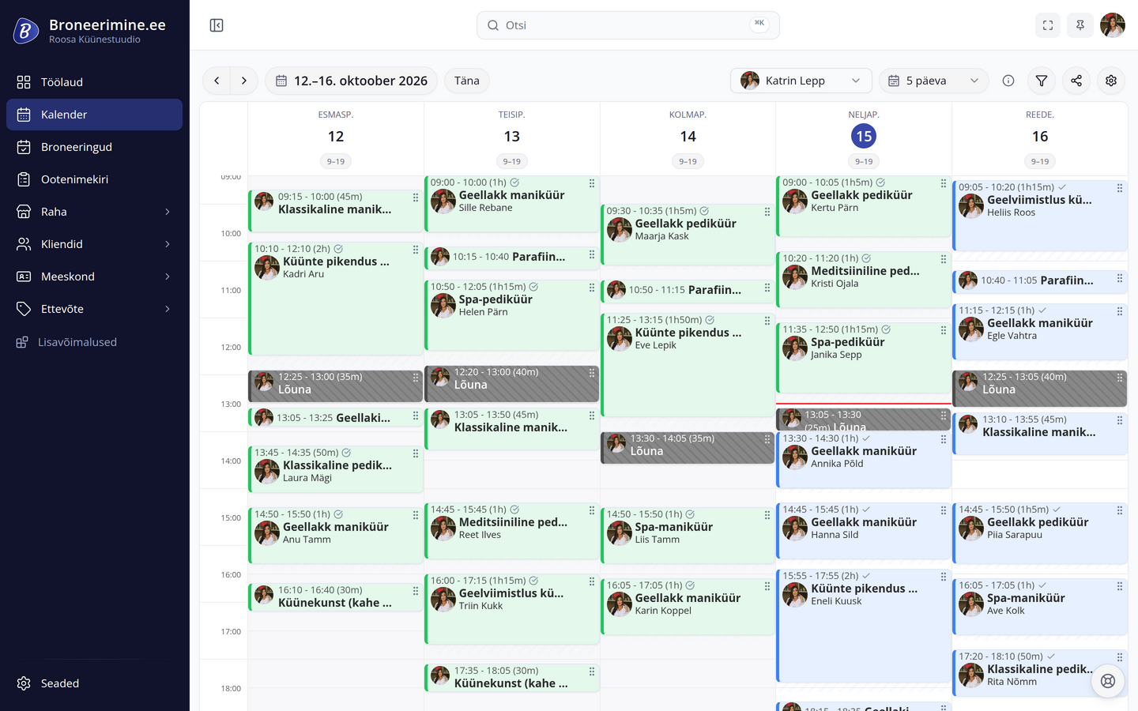Open the date range picker 12.–16. oktoober 2026
1138x711 pixels.
coord(351,81)
